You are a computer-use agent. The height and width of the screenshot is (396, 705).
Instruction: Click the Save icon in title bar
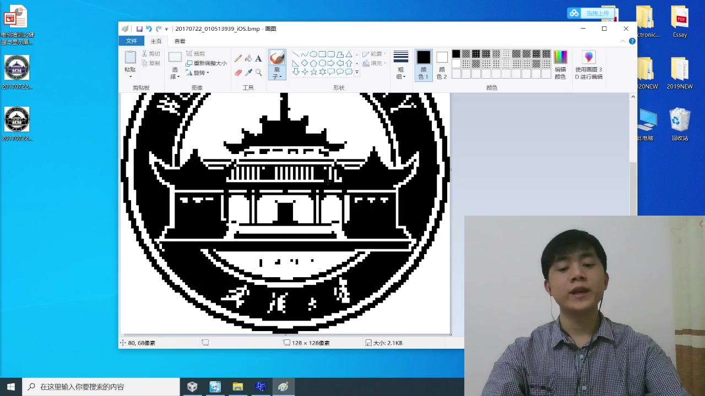[x=139, y=29]
